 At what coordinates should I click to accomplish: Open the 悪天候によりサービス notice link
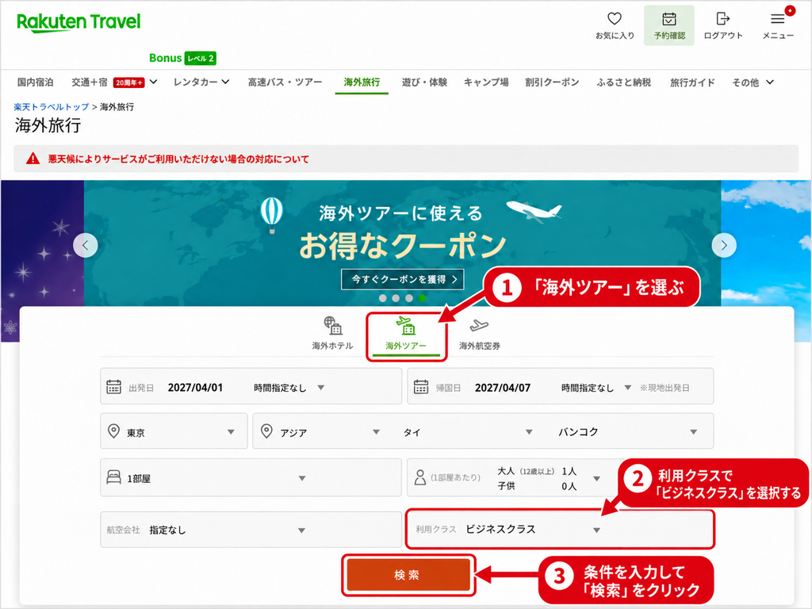click(178, 159)
